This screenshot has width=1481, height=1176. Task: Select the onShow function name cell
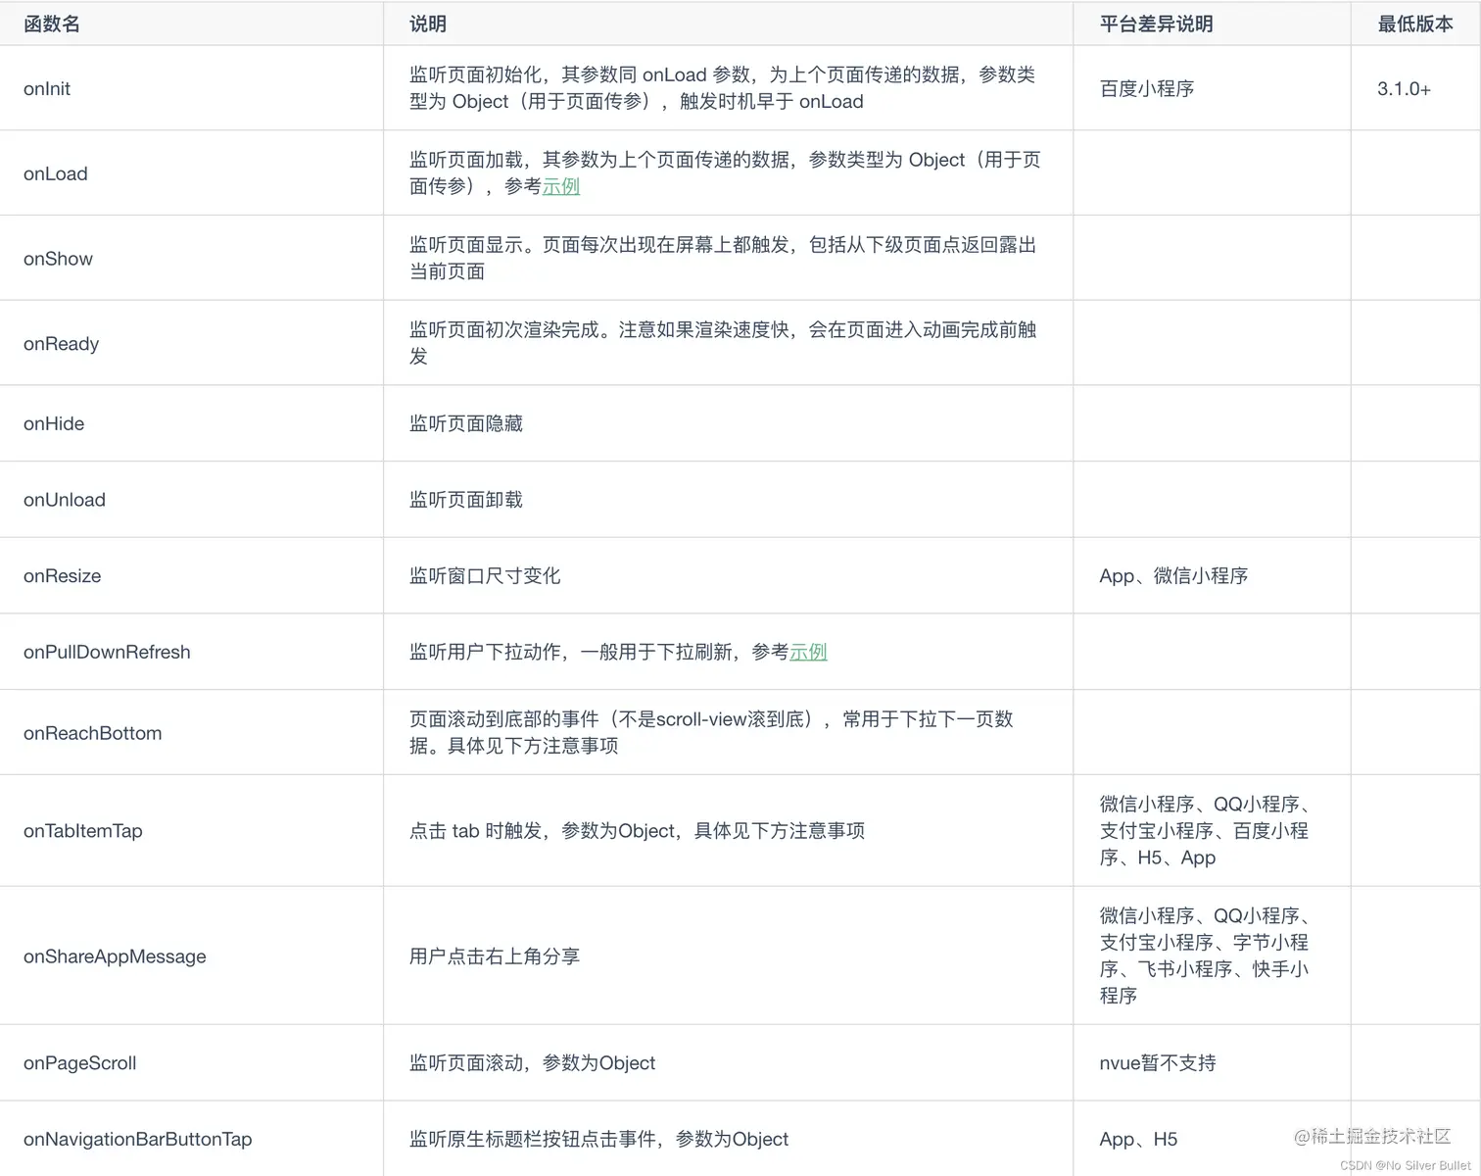[x=58, y=258]
